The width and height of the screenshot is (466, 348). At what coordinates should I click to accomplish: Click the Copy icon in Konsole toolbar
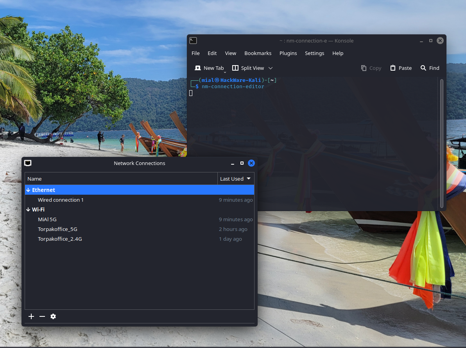coord(364,68)
